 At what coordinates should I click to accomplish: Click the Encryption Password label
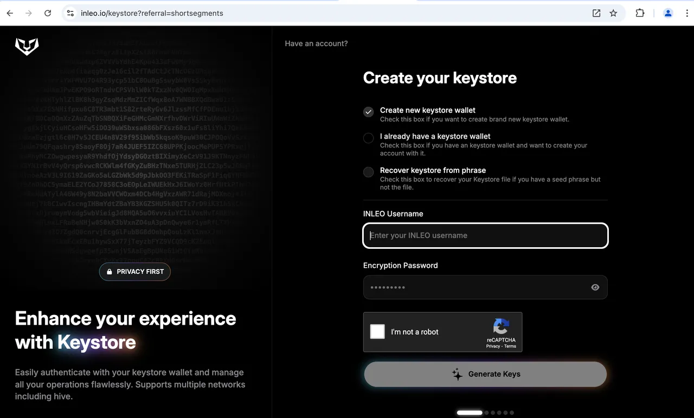[400, 265]
